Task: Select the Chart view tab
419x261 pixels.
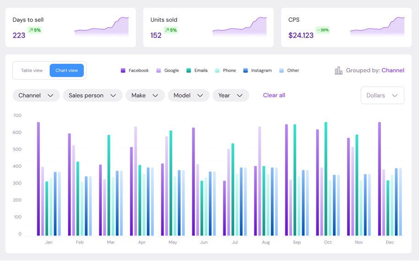Action: coord(66,71)
